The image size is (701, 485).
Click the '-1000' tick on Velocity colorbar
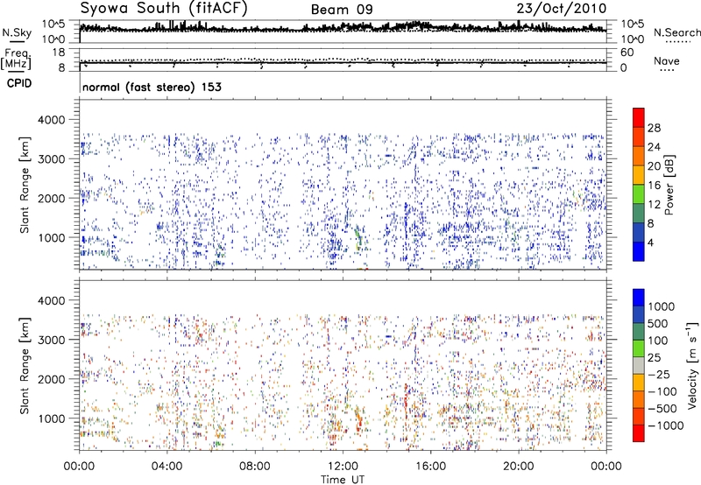665,425
